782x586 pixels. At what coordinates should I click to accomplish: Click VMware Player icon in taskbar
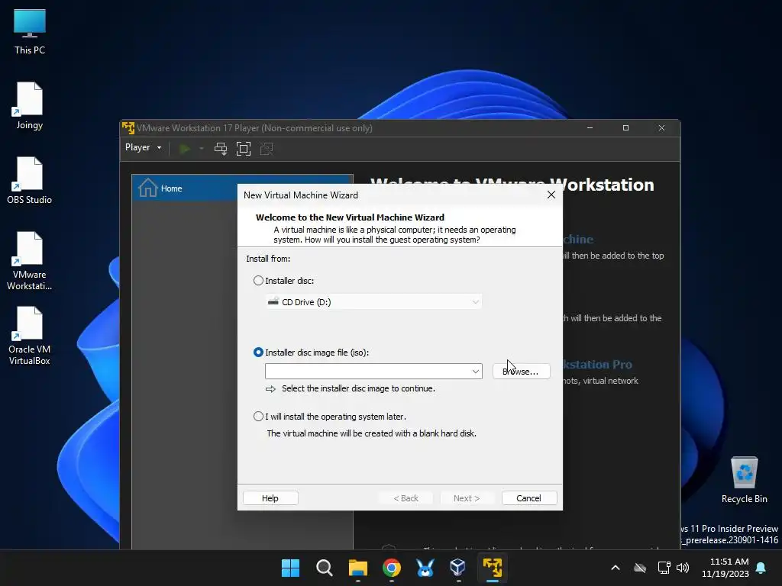[493, 568]
